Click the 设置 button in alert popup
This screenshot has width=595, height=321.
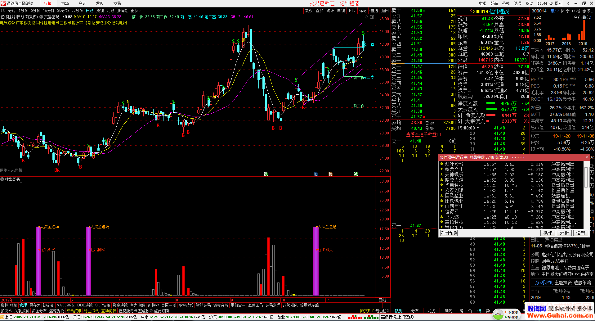[x=581, y=233]
